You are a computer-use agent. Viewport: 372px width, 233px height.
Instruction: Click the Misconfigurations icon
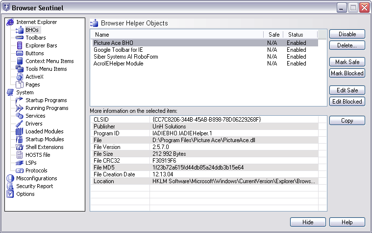click(10, 178)
